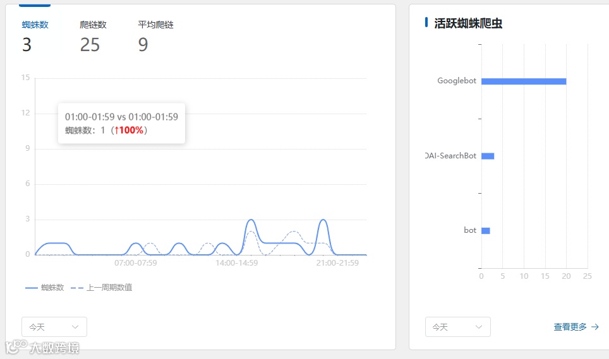609x359 pixels.
Task: Click the right arrow icon after 查看更多
Action: 595,327
